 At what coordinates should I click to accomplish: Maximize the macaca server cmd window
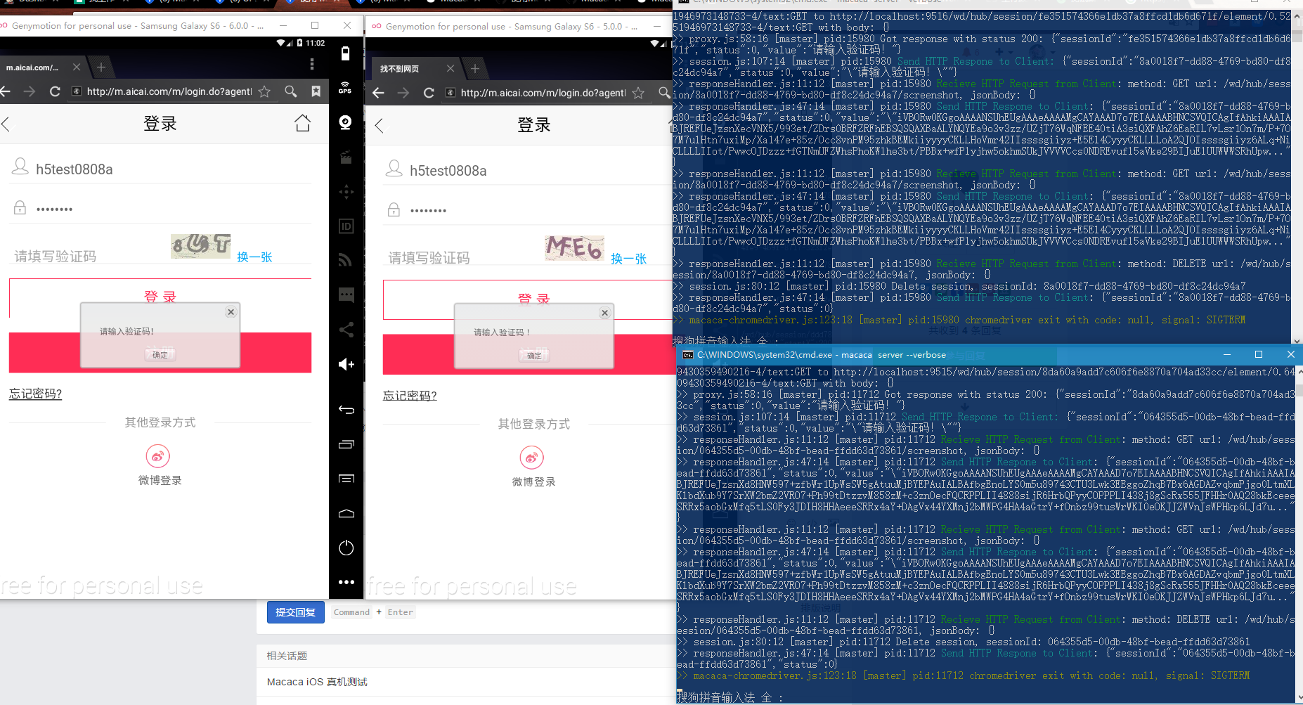click(x=1259, y=354)
